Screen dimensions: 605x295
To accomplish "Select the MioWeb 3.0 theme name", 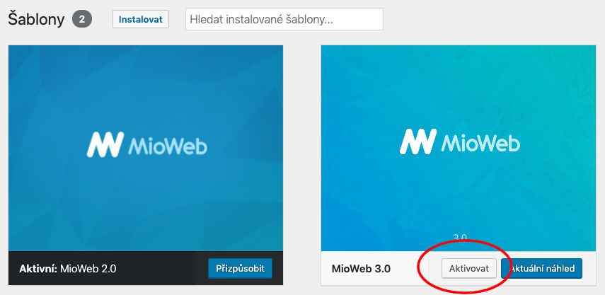I will coord(362,268).
